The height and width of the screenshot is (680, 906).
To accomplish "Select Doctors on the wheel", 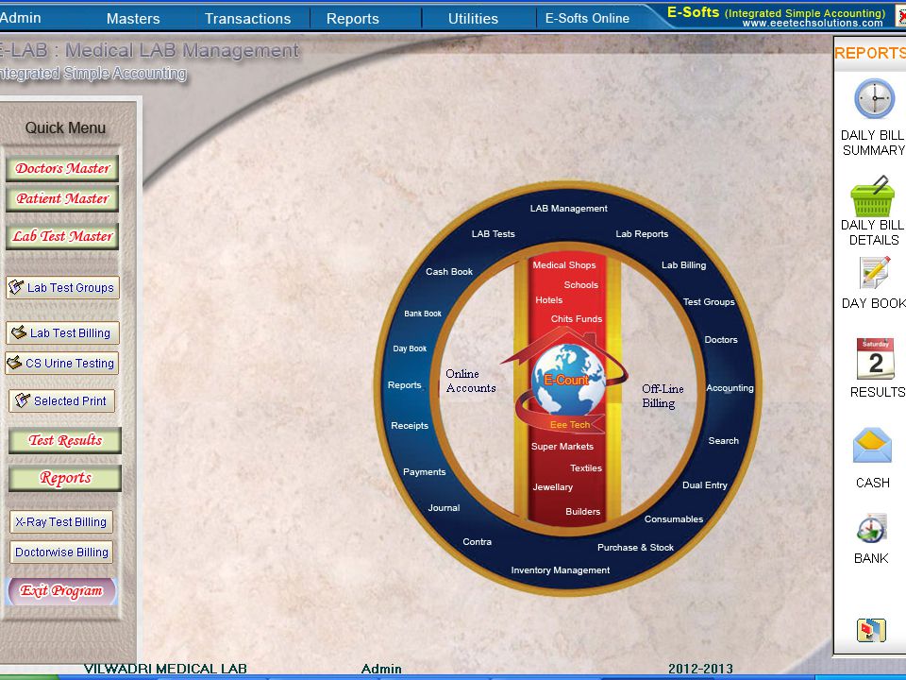I will 721,339.
